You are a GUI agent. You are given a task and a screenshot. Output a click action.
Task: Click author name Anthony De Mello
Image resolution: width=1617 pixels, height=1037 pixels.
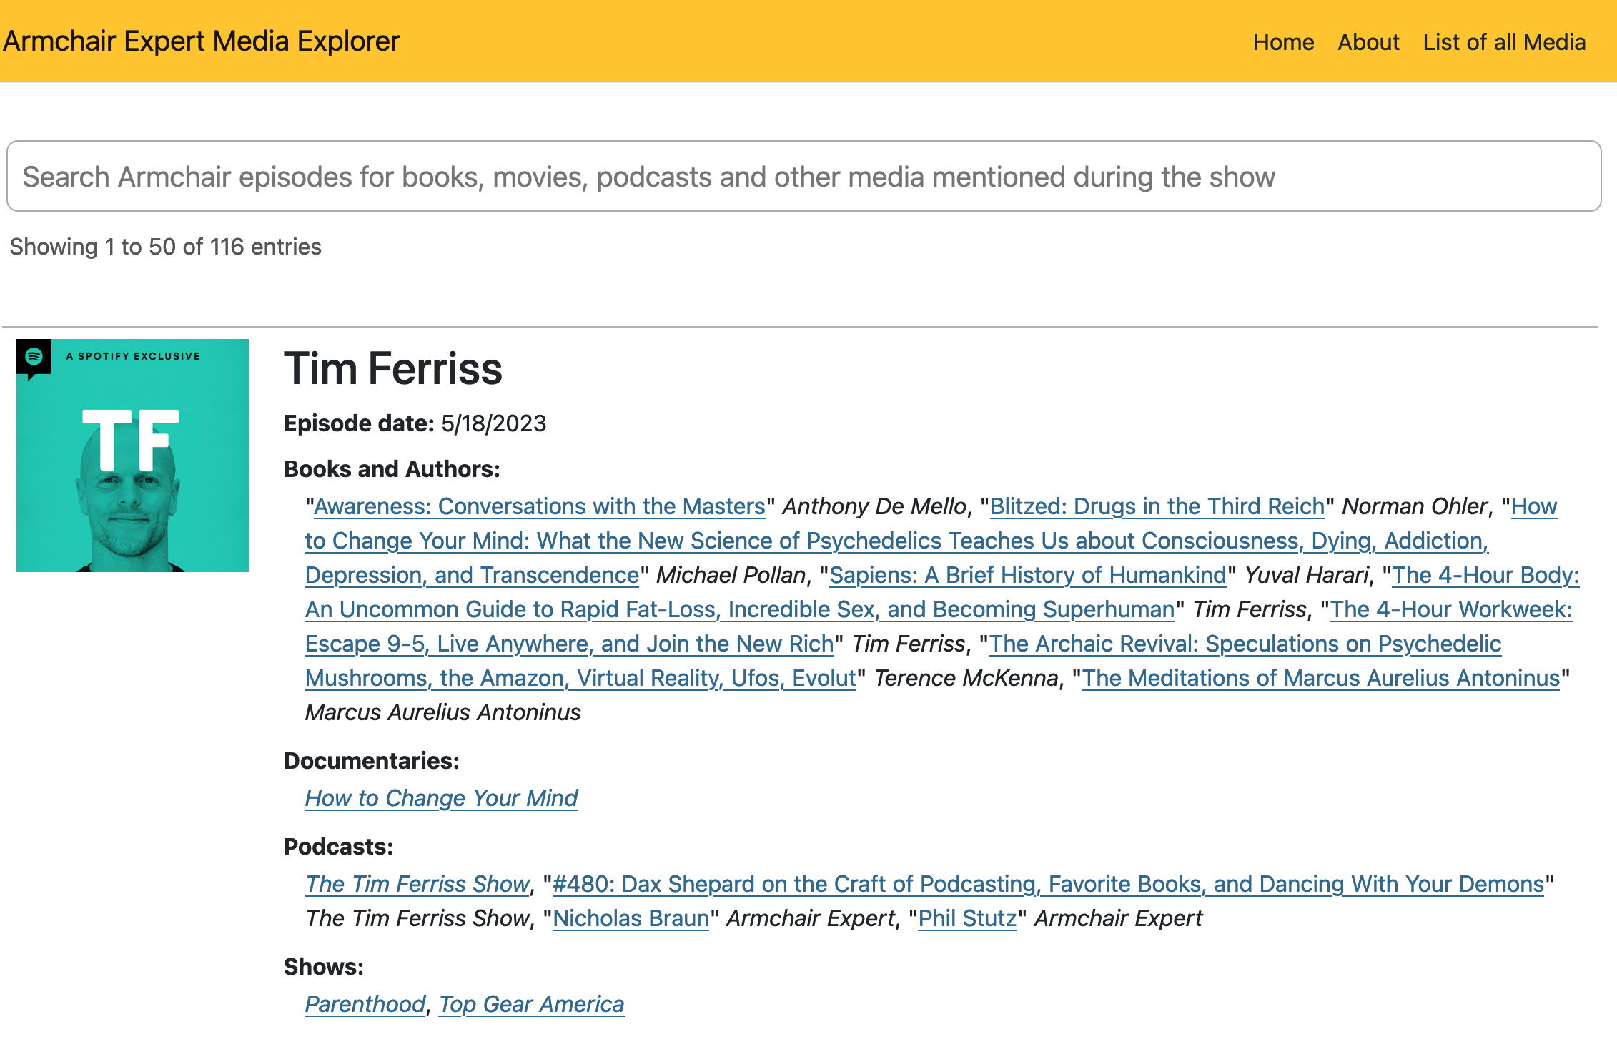click(x=875, y=506)
